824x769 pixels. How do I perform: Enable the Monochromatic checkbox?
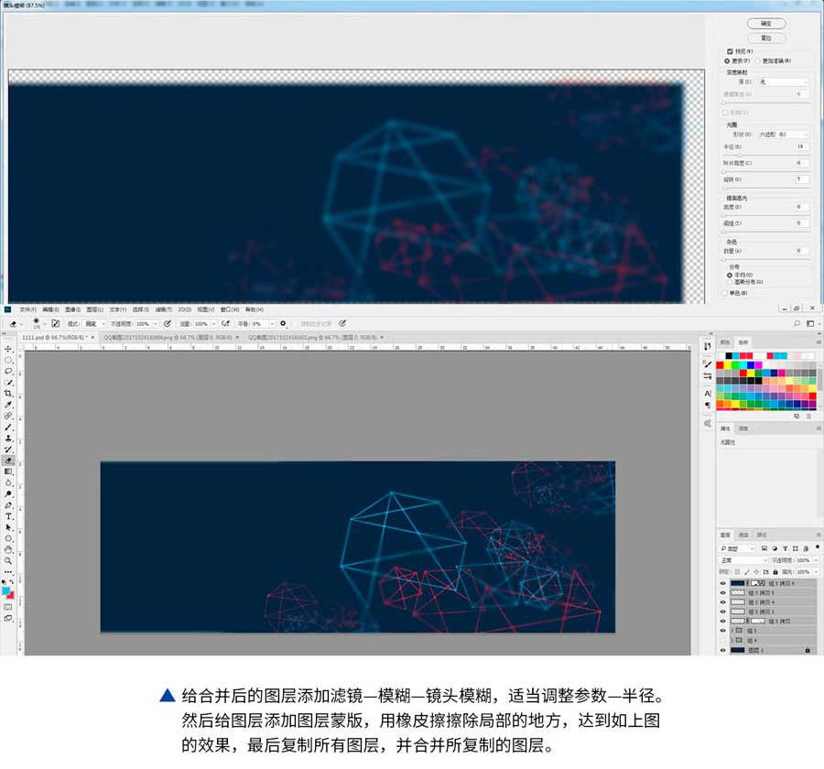pyautogui.click(x=725, y=293)
